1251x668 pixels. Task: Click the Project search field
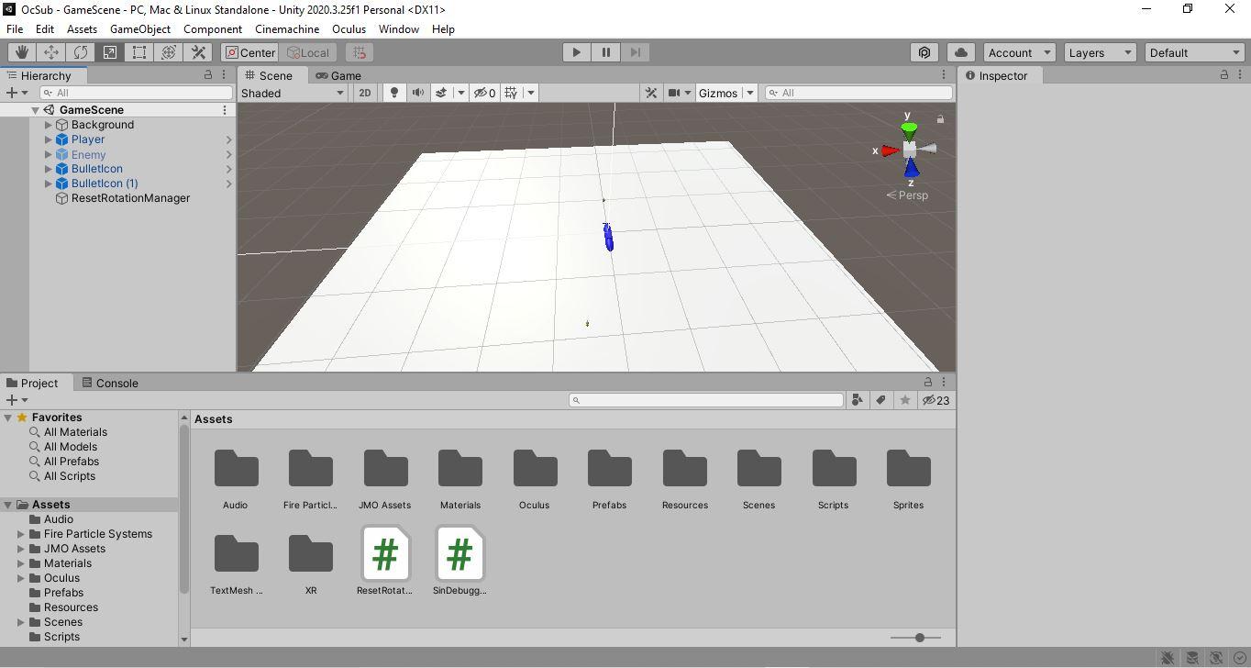click(706, 400)
